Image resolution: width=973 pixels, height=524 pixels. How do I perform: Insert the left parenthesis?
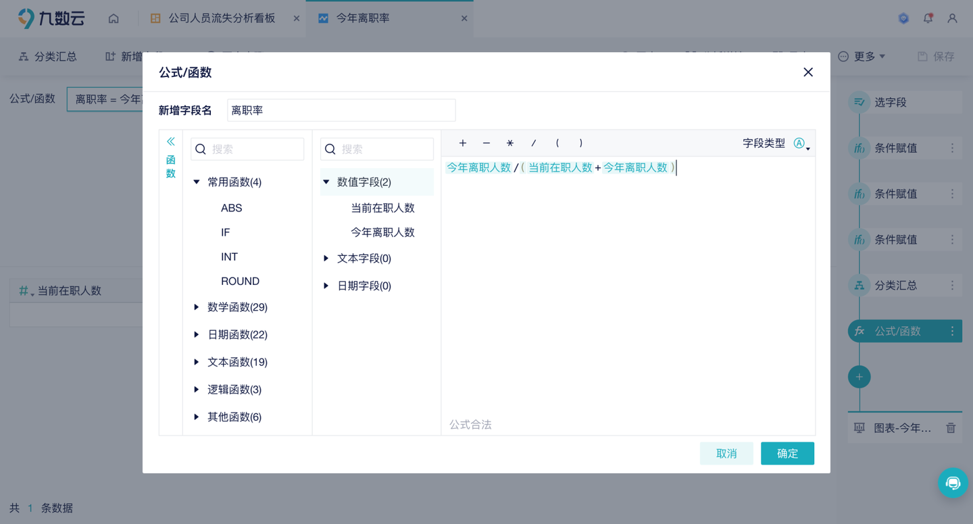[557, 143]
